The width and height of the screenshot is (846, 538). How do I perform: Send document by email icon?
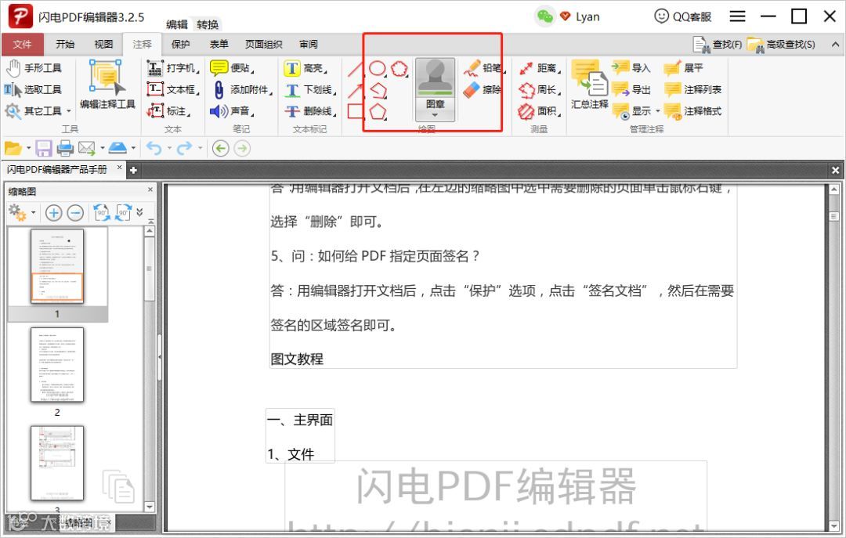[x=87, y=148]
